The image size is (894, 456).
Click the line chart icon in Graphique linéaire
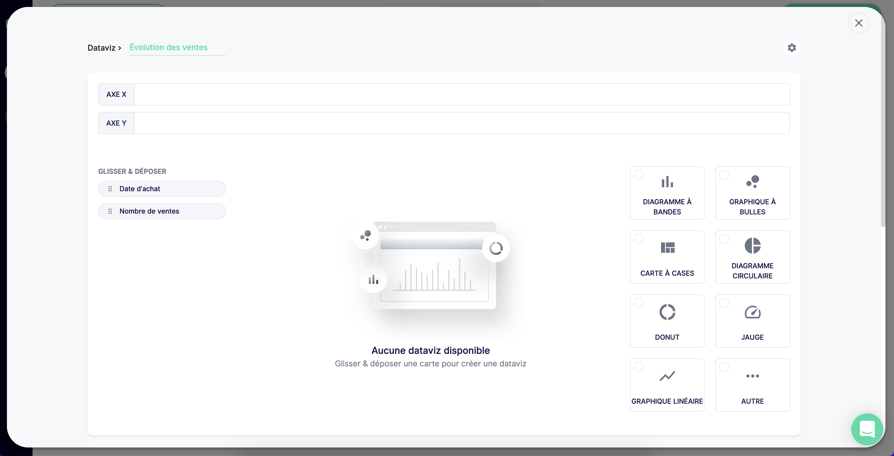667,376
